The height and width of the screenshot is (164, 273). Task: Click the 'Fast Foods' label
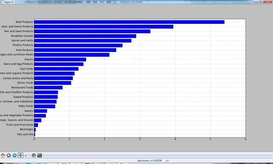[26, 69]
